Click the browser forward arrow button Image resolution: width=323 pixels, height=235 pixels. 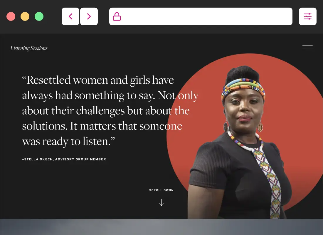tap(89, 16)
